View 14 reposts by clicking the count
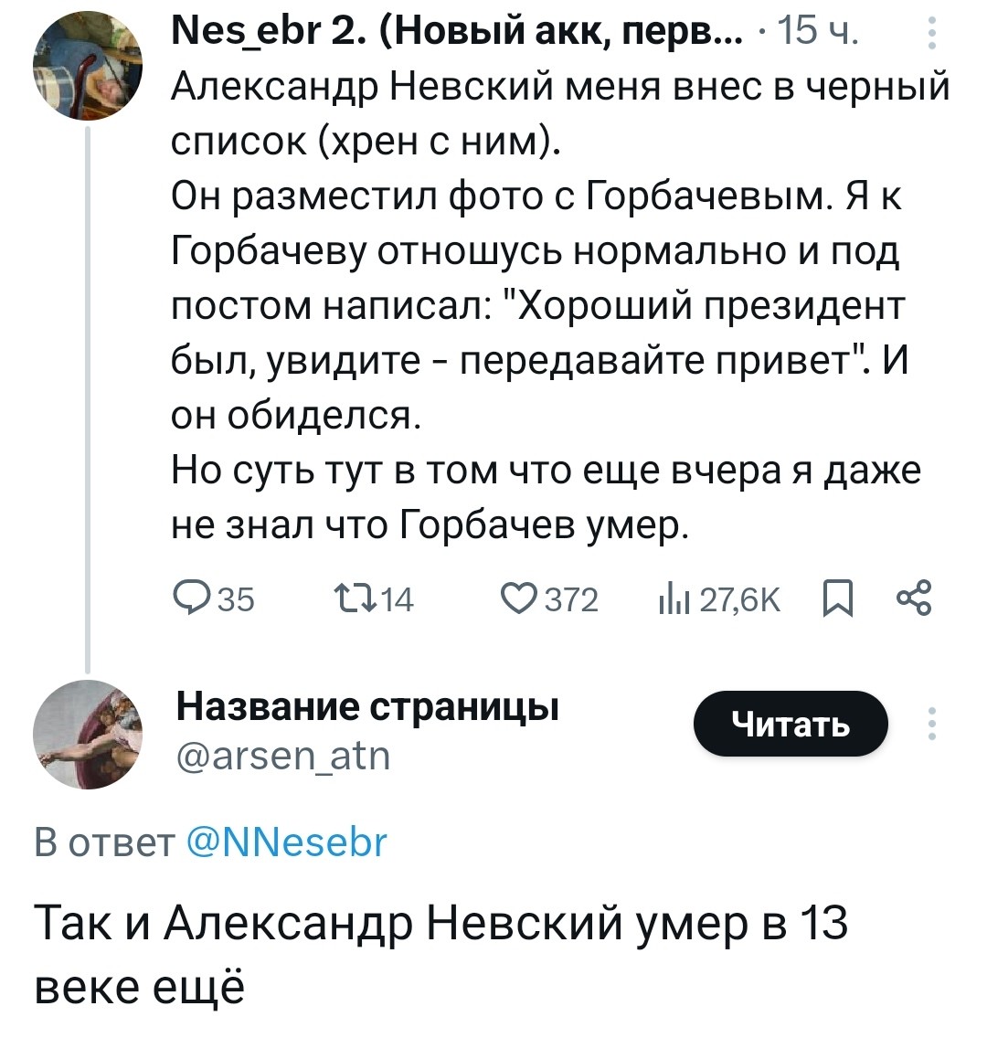 pyautogui.click(x=397, y=598)
